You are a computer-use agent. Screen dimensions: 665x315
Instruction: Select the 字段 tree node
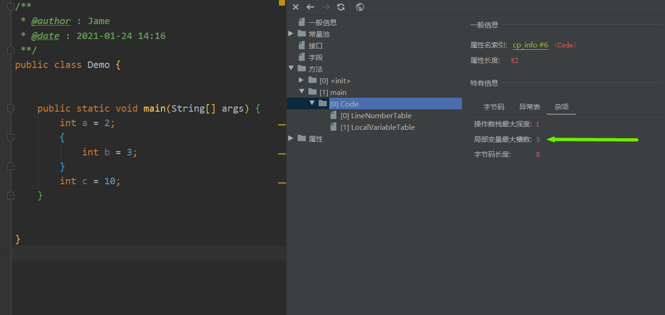(315, 57)
